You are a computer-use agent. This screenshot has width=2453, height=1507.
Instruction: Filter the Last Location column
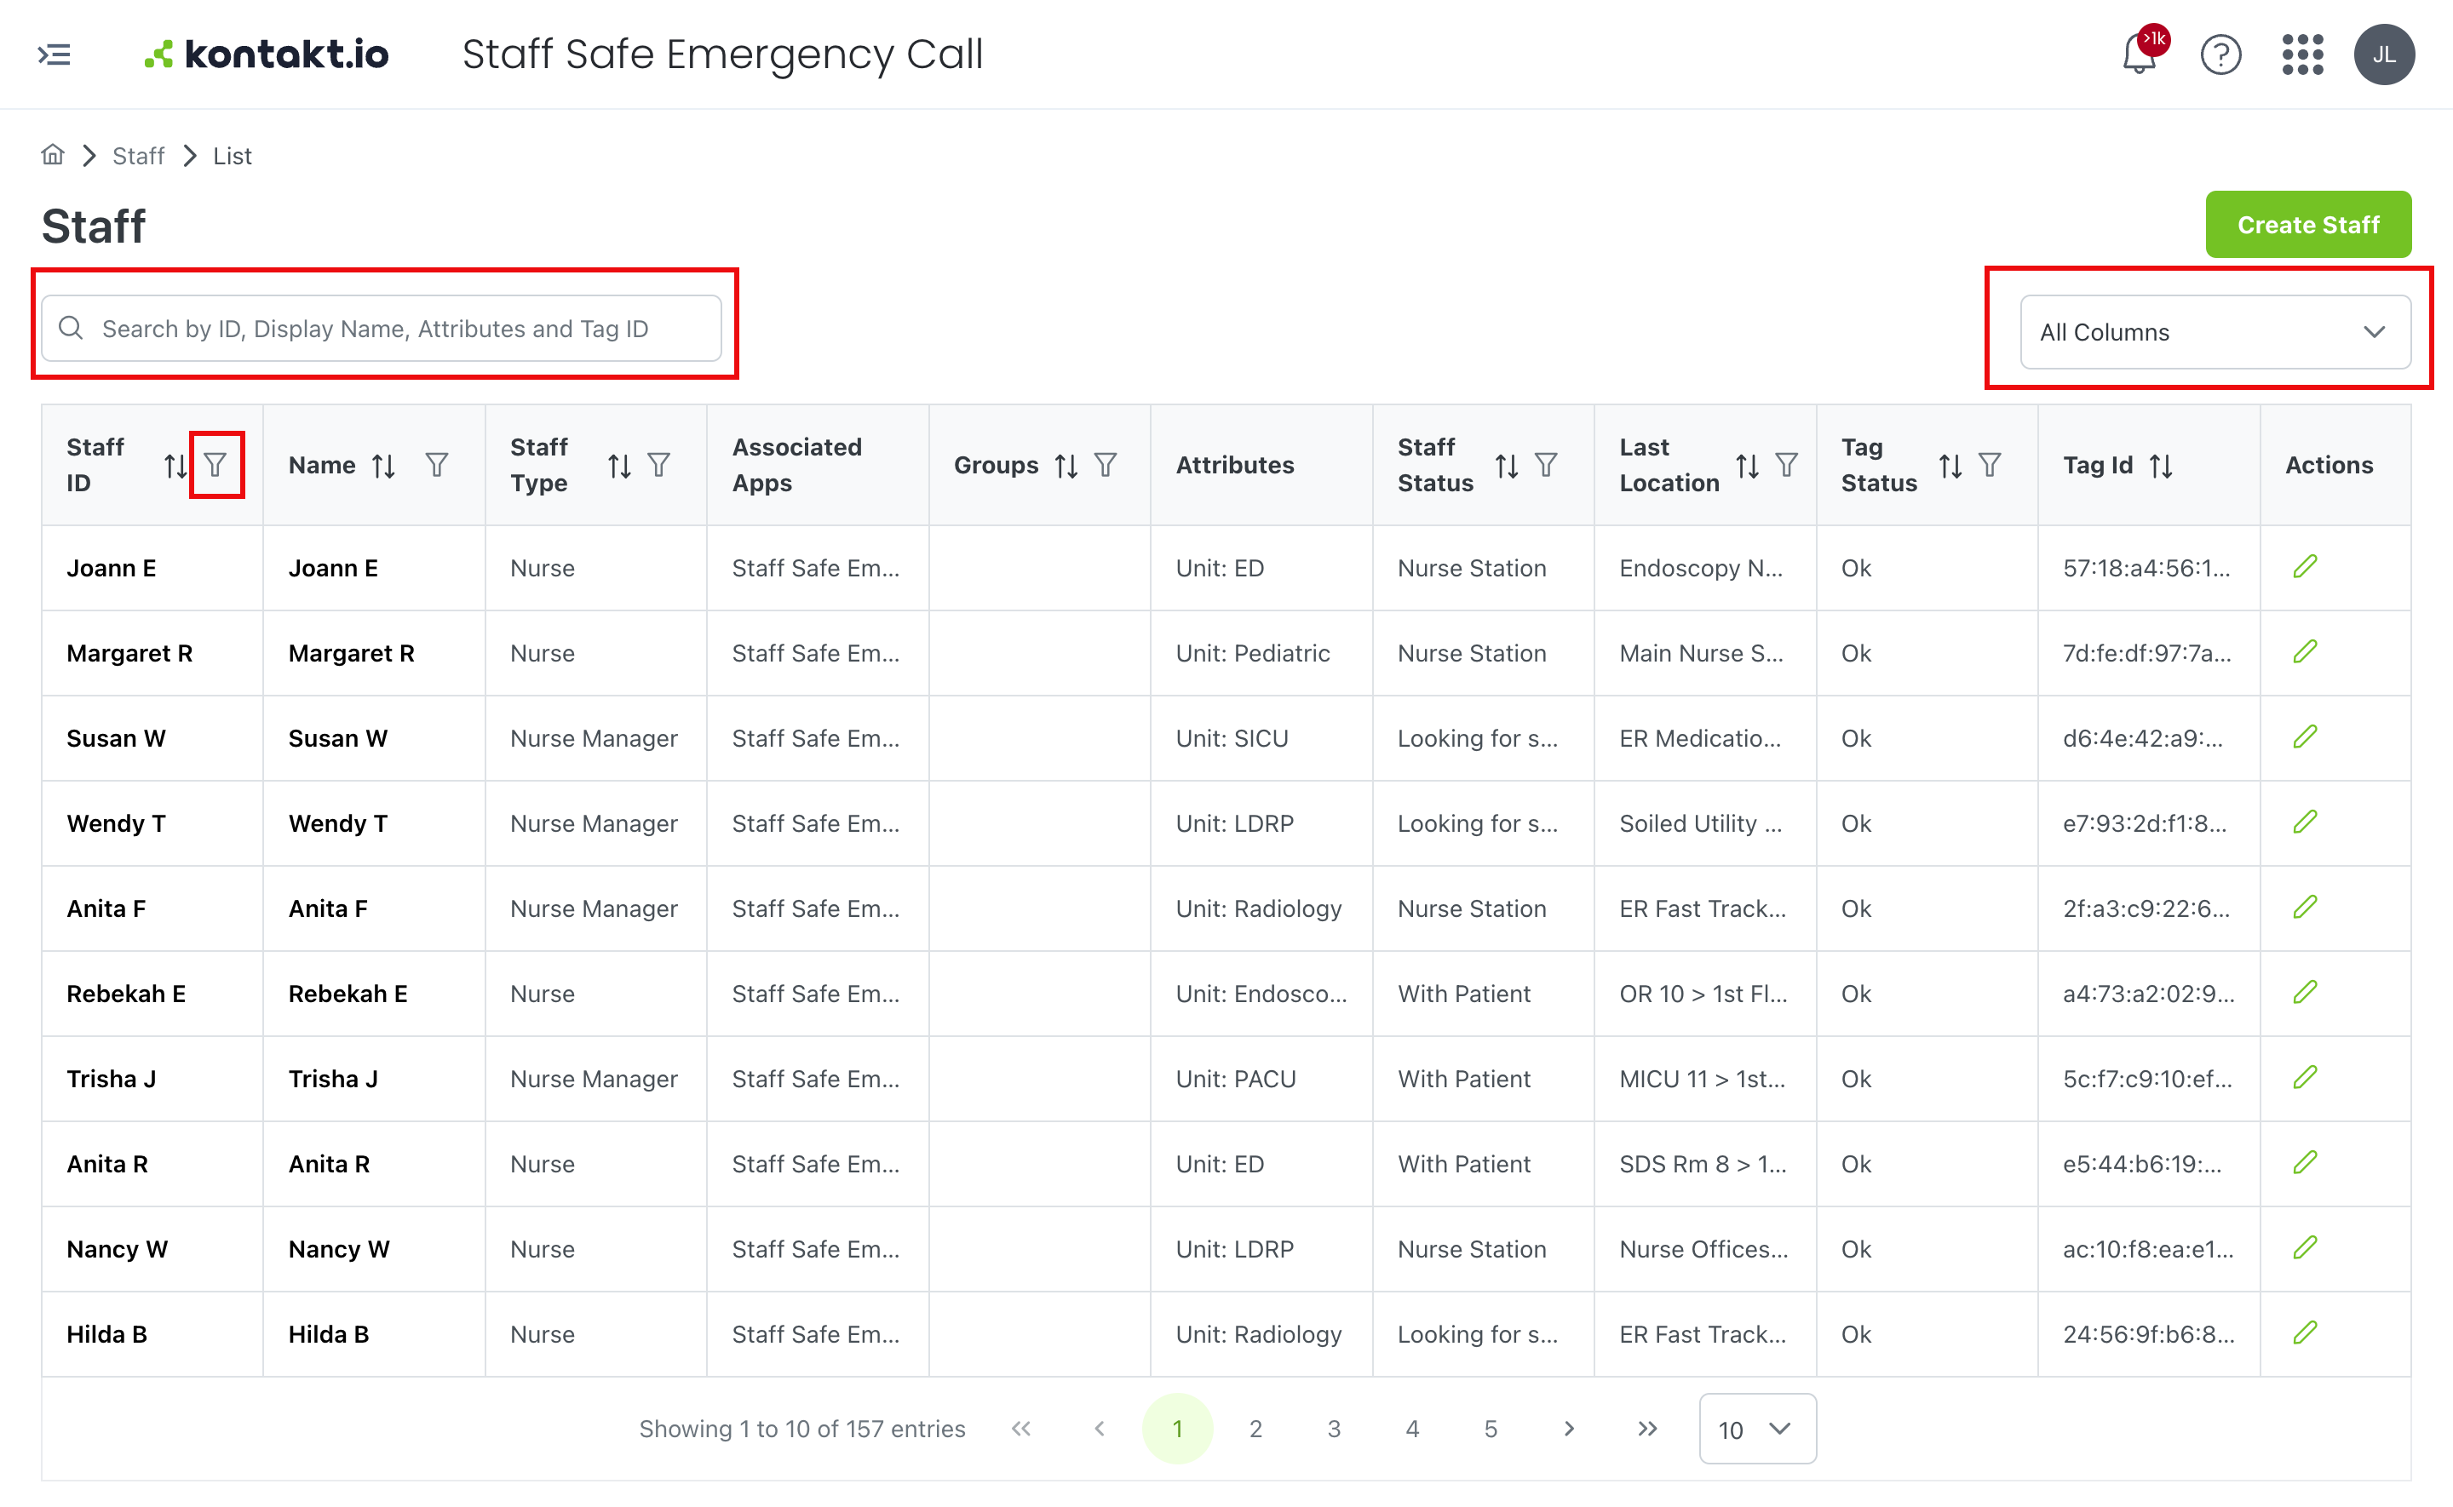tap(1787, 466)
